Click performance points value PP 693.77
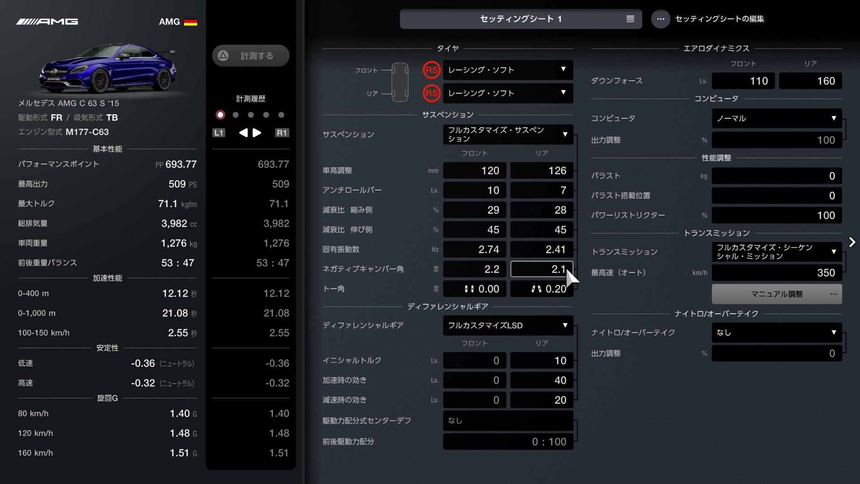Viewport: 860px width, 484px height. [176, 164]
